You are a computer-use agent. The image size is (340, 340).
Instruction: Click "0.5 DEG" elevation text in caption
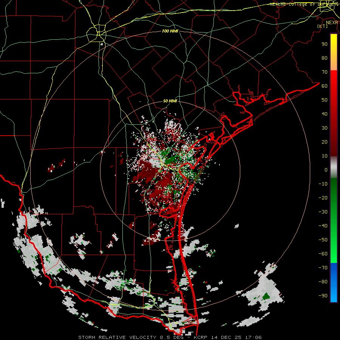172,337
